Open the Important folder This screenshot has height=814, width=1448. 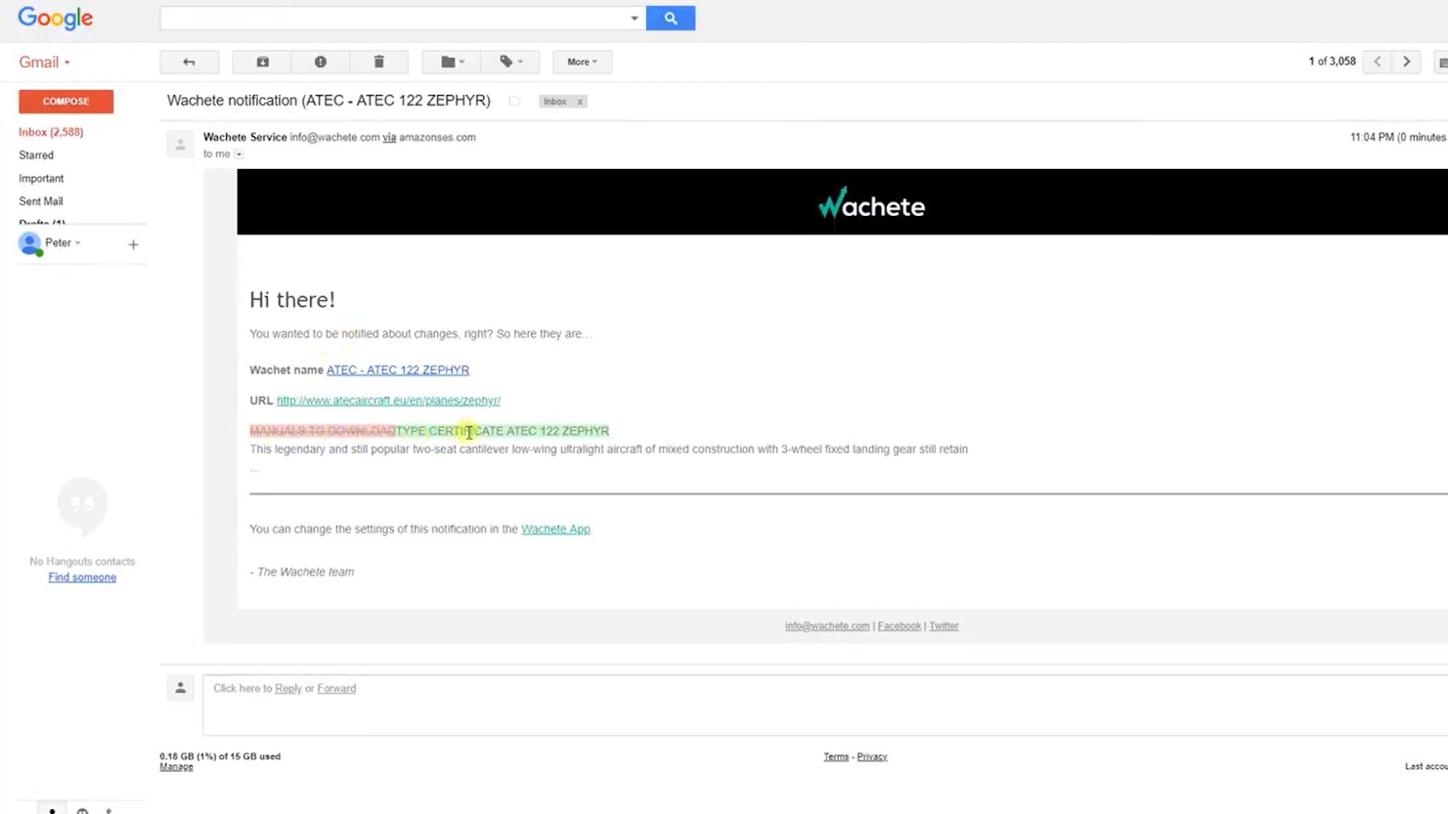pyautogui.click(x=41, y=179)
